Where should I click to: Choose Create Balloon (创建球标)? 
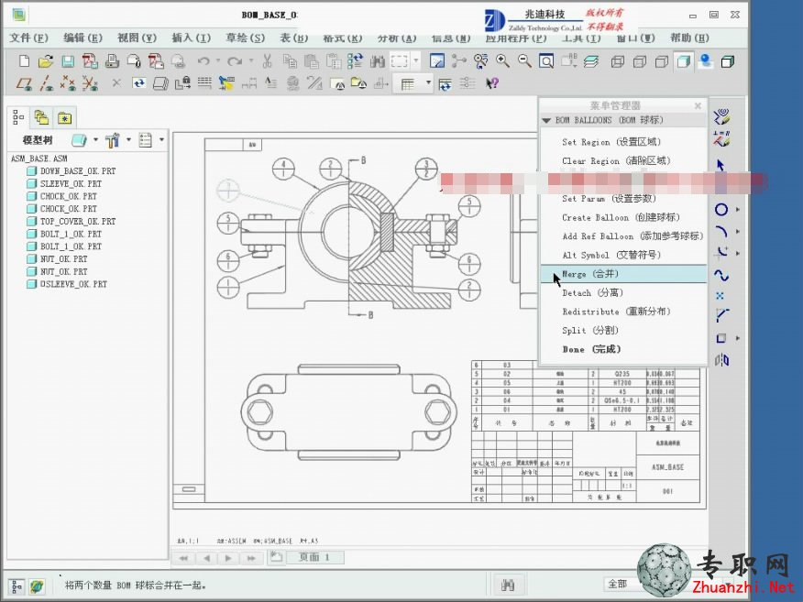coord(623,217)
